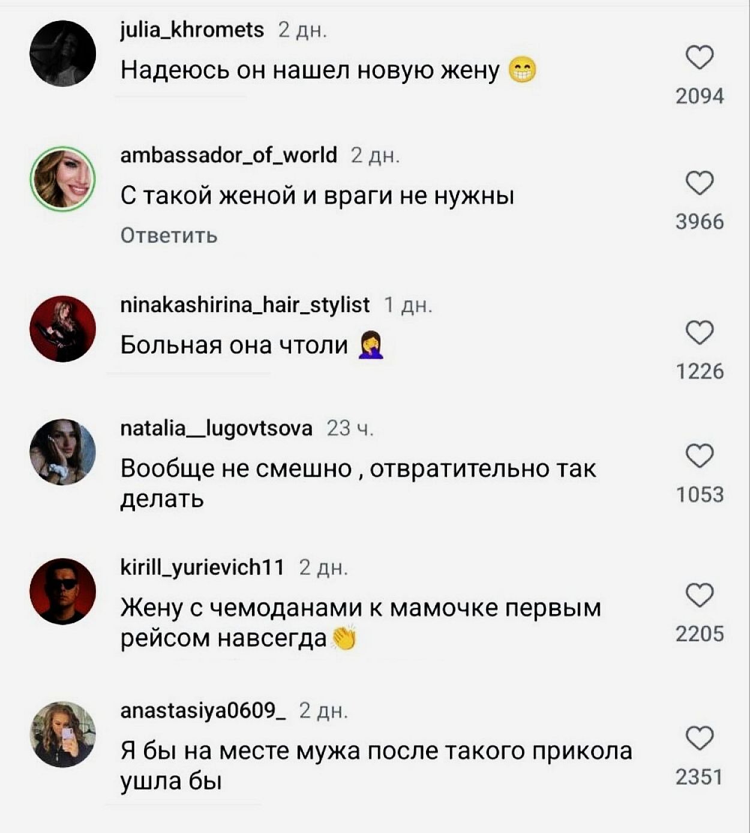Open kirill_yurievich11's avatar
The height and width of the screenshot is (833, 750).
(x=63, y=591)
